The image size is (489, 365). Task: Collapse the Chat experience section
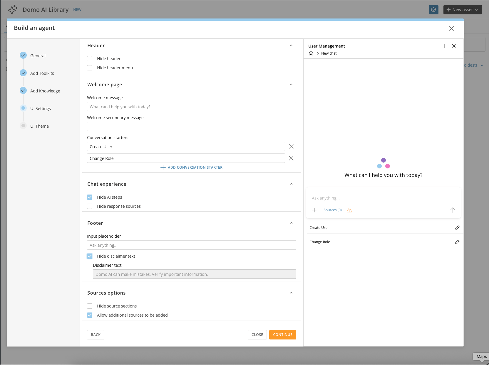click(x=291, y=184)
